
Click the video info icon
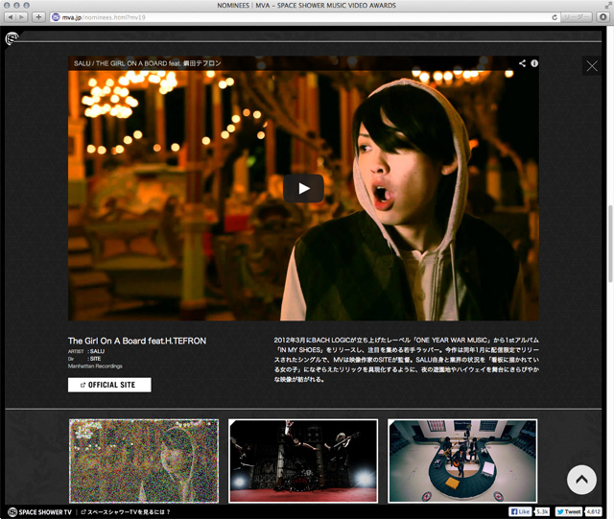pos(534,63)
